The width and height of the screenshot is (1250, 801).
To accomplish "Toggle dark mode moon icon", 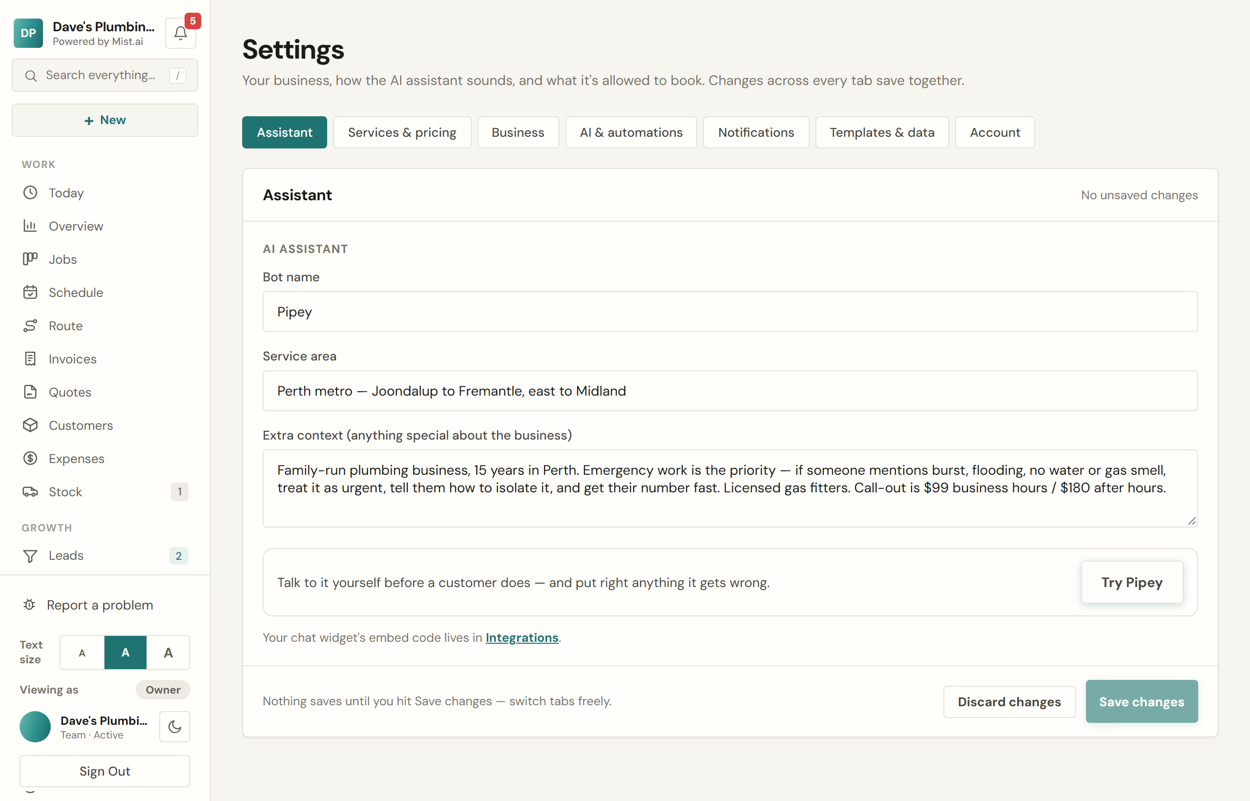I will [x=175, y=727].
